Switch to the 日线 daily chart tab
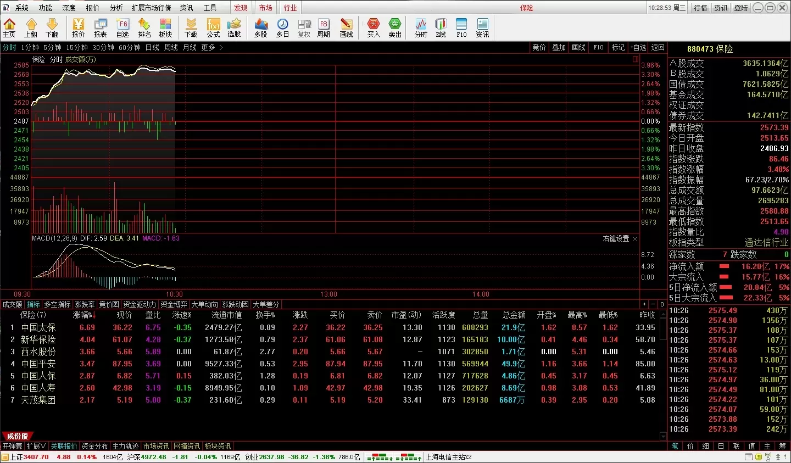Image resolution: width=791 pixels, height=463 pixels. point(152,48)
